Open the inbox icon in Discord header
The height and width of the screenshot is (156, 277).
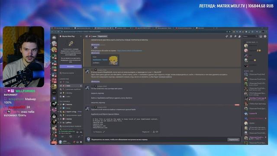pos(261,36)
